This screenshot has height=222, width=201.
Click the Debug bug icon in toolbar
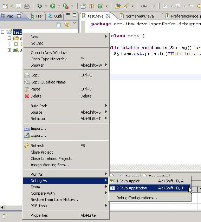(x=40, y=6)
